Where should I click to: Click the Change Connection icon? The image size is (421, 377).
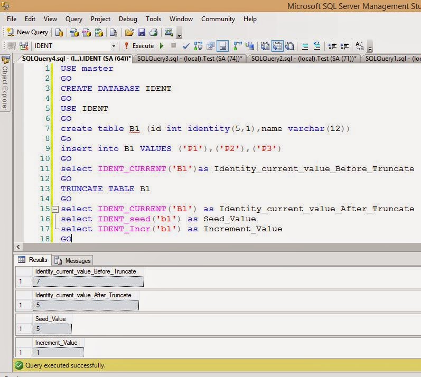pos(24,46)
